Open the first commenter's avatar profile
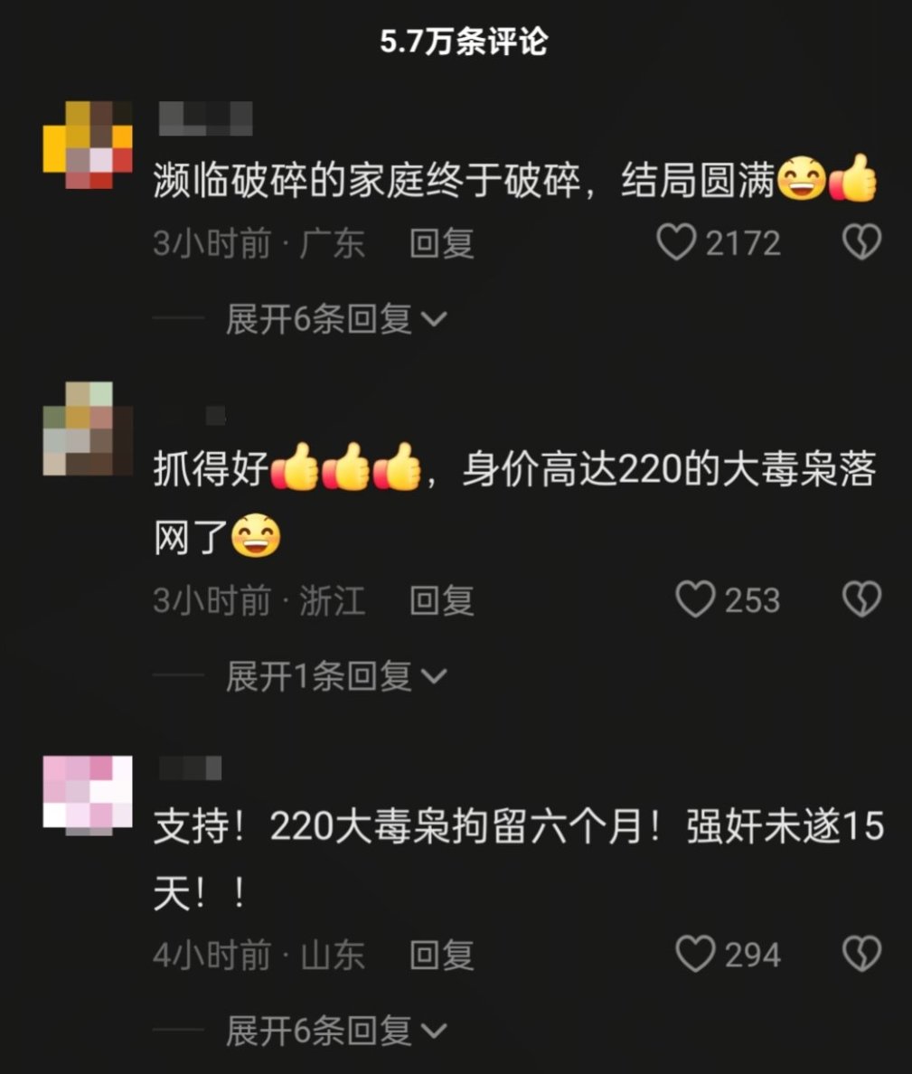 point(88,146)
